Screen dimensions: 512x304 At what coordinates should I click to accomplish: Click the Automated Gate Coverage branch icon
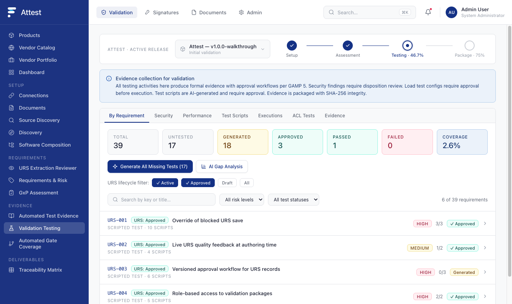[12, 243]
